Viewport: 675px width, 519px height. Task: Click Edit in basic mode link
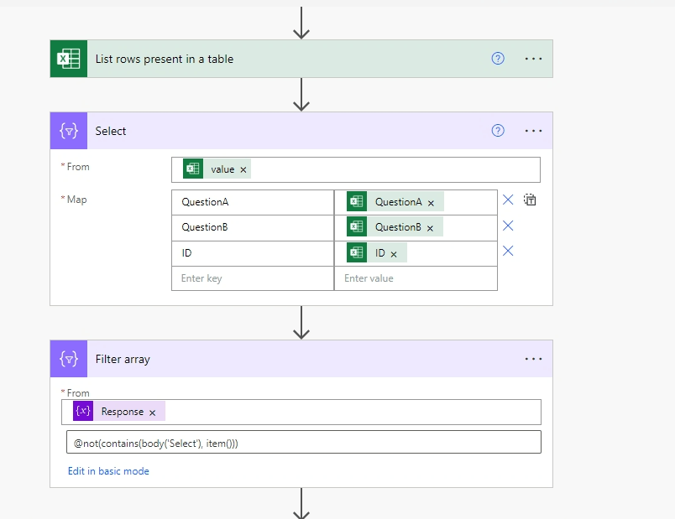[108, 471]
